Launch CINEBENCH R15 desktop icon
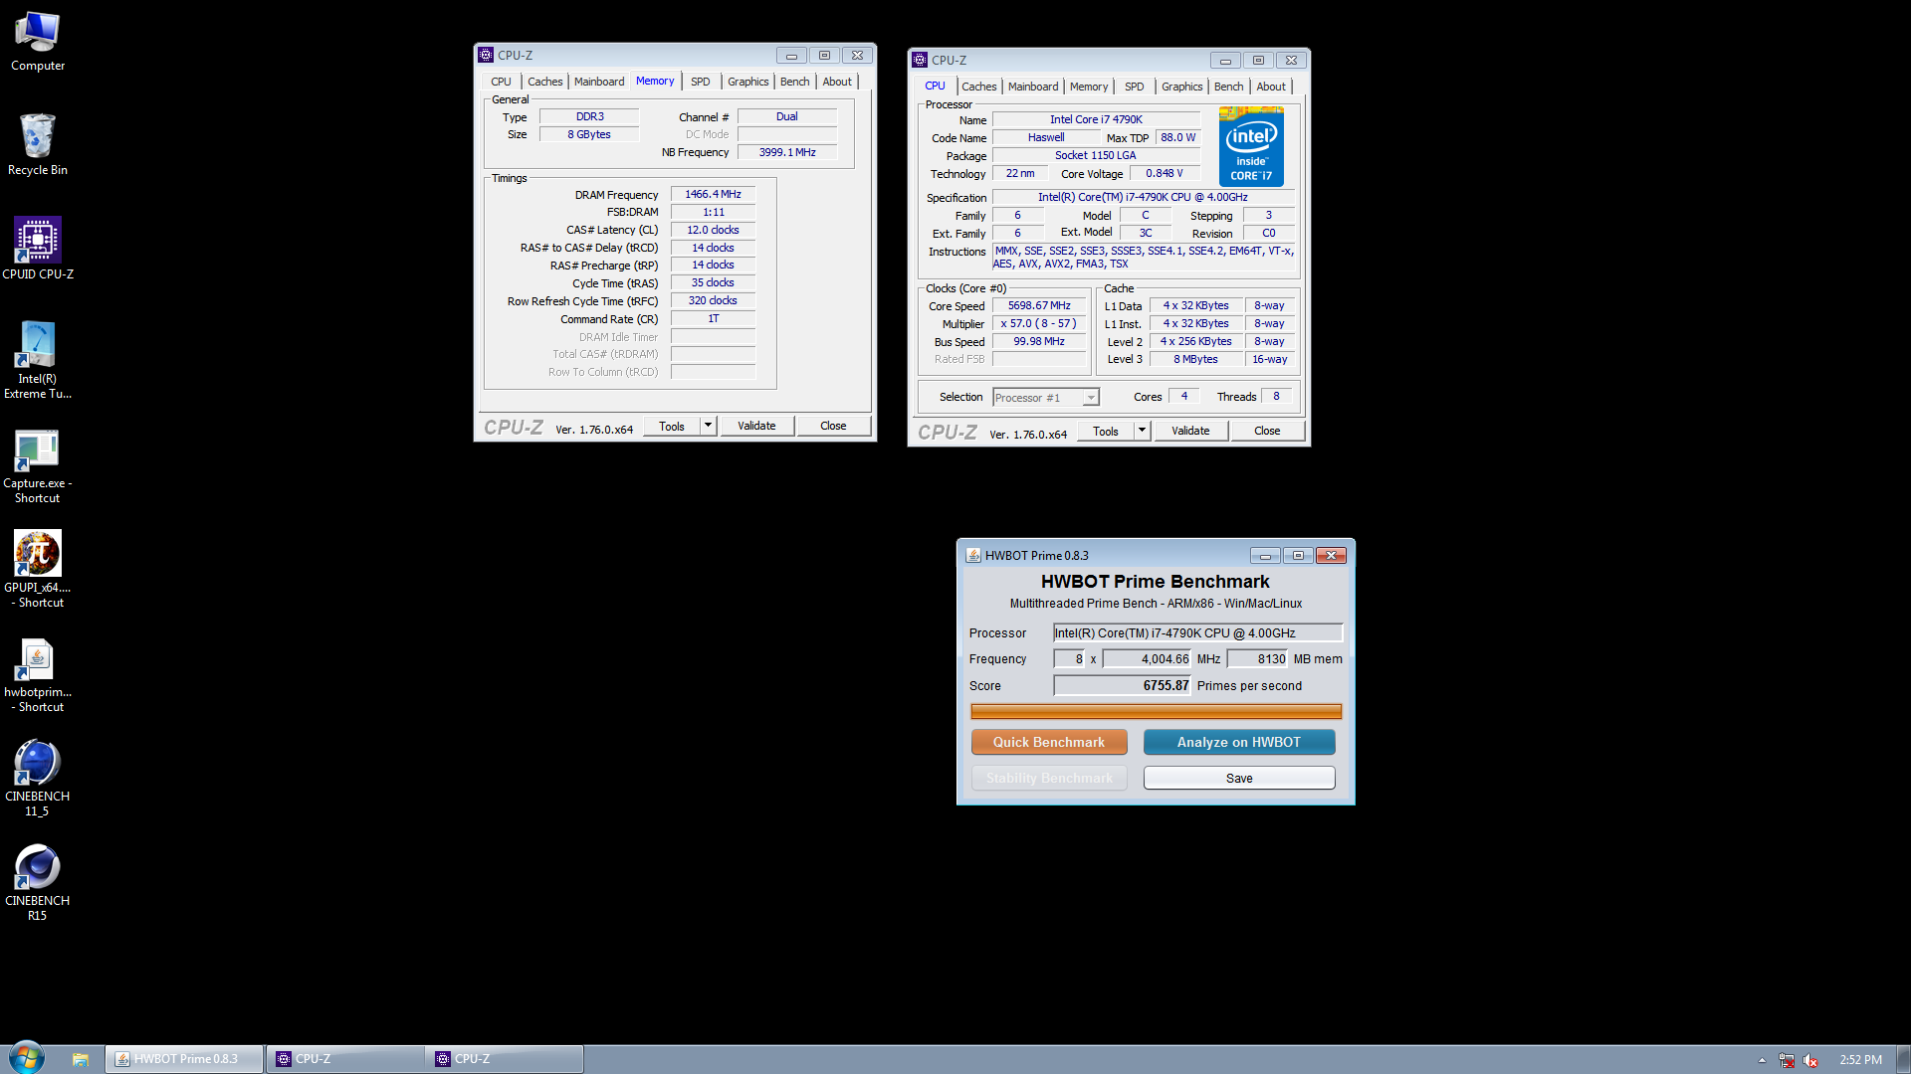The height and width of the screenshot is (1074, 1911). (x=38, y=882)
